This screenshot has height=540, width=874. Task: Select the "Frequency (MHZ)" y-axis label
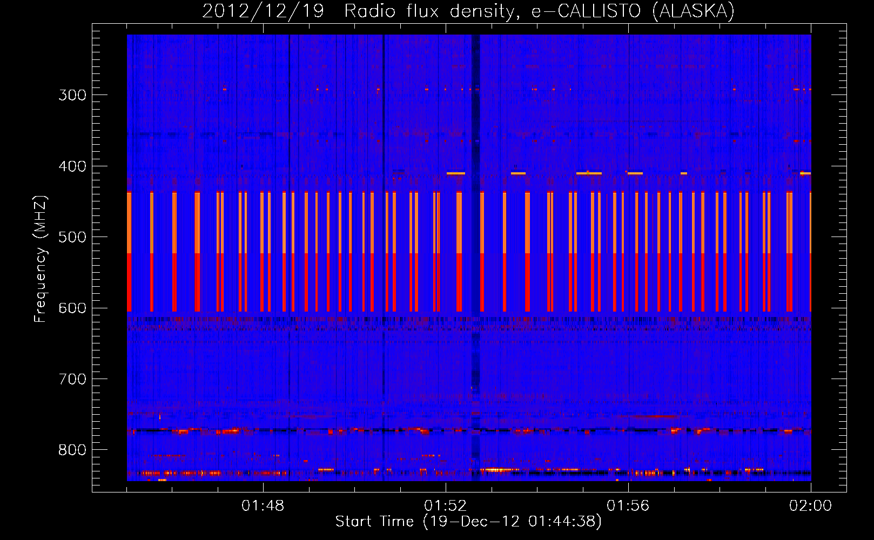tap(41, 259)
